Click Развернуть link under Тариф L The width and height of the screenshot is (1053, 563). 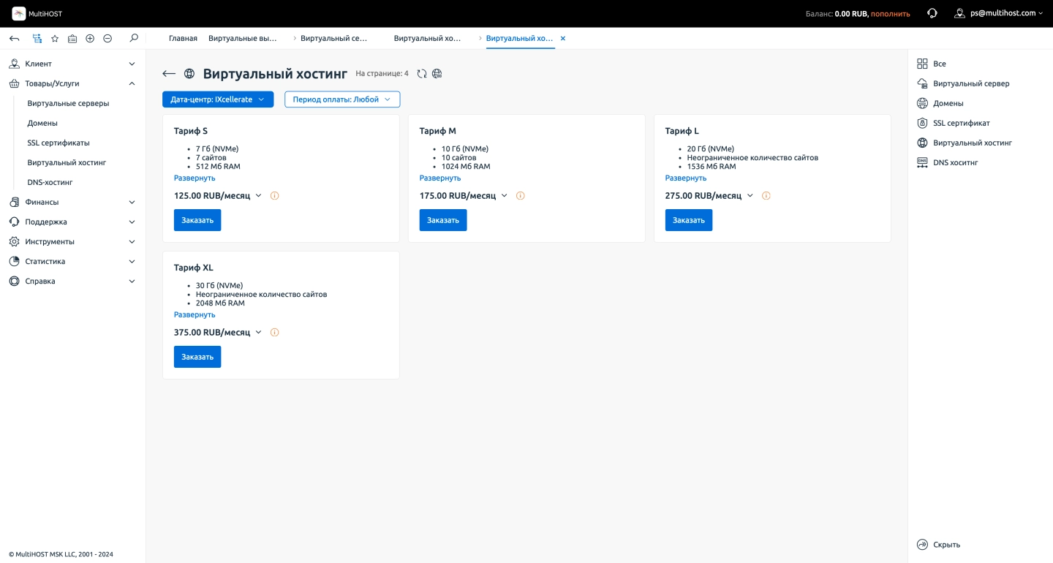pyautogui.click(x=685, y=178)
